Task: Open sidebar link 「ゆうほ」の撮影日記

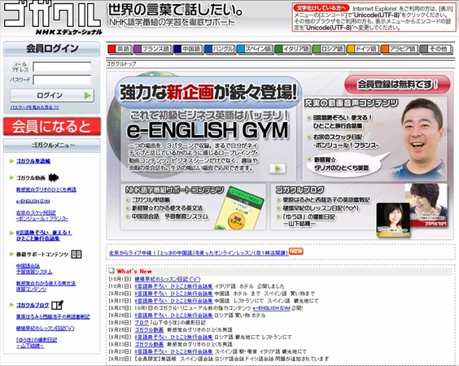Action: [37, 343]
